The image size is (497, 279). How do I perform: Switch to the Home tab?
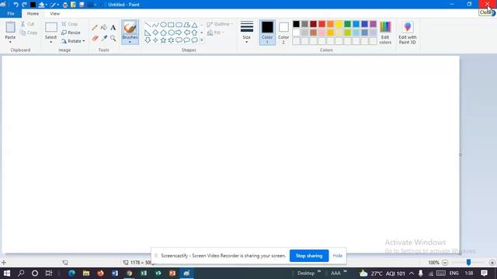point(33,14)
